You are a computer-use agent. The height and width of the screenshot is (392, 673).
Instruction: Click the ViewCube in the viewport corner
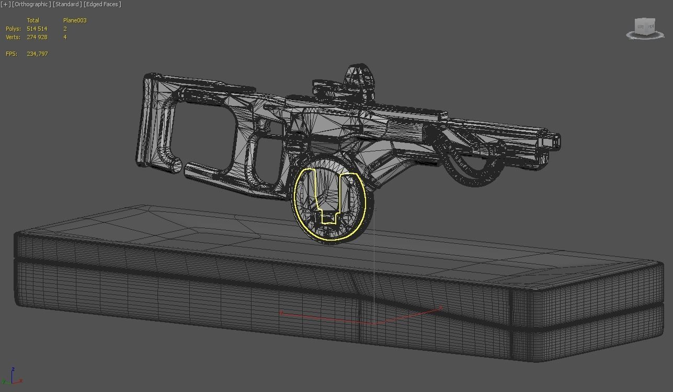click(x=644, y=26)
